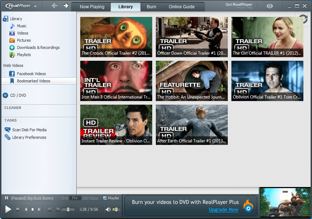Start Scan Disk For Media task
Viewport: 312px width, 219px height.
pos(30,130)
